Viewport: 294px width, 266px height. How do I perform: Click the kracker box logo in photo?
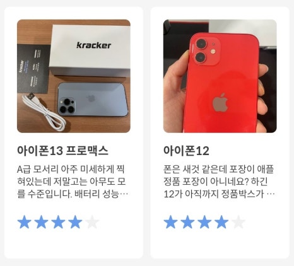point(94,45)
